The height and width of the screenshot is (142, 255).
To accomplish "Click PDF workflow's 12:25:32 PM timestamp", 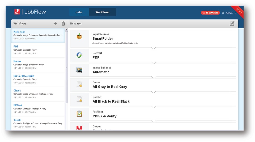I will [25, 53].
